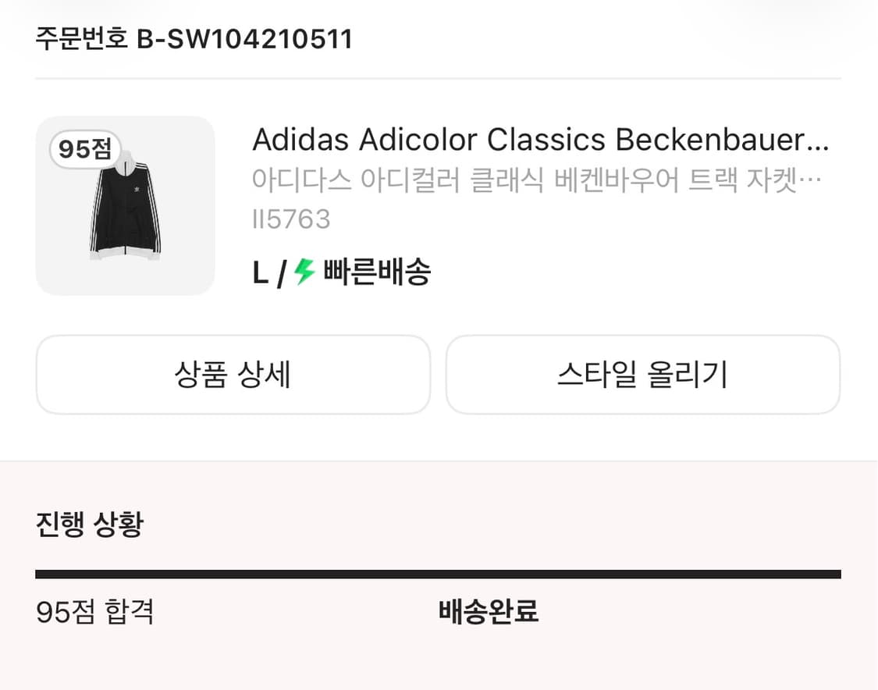Tap the 배송완료 status label
Viewport: 878px width, 690px height.
coord(489,612)
